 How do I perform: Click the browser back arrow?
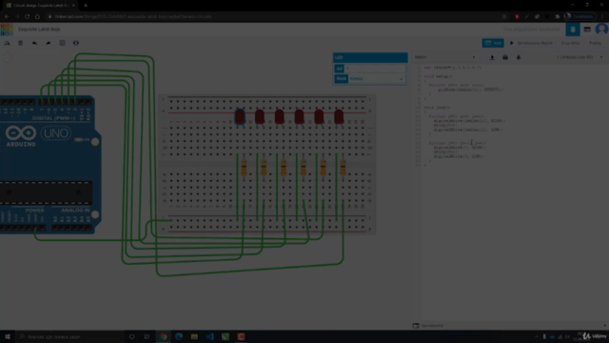coord(7,17)
